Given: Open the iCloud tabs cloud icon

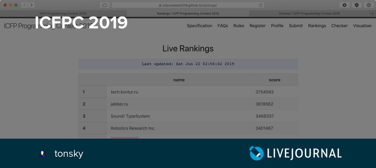Looking at the screenshot, I should point(105,5).
